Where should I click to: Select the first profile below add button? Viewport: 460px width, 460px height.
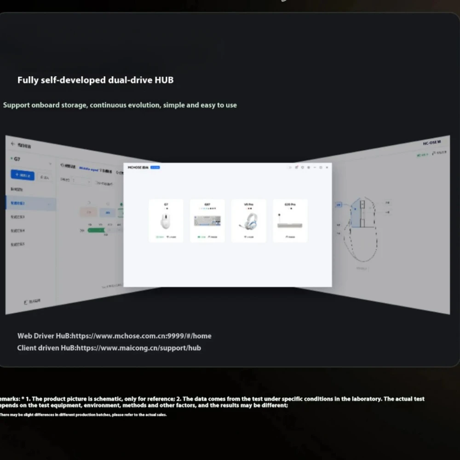tap(17, 189)
